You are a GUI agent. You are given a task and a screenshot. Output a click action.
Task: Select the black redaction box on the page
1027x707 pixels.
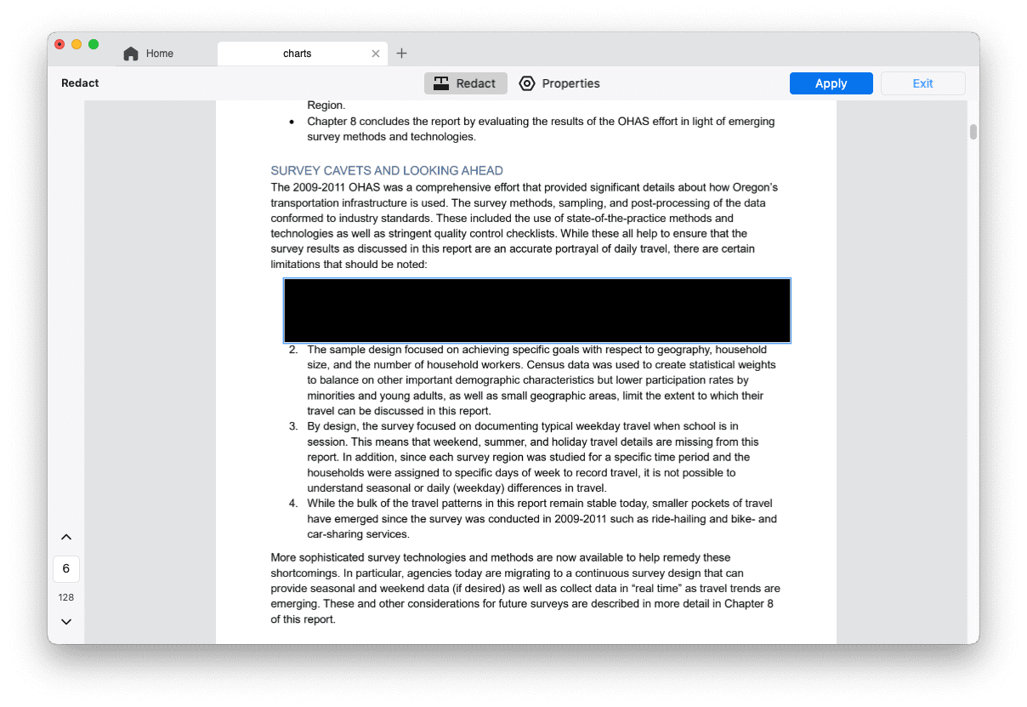[536, 310]
